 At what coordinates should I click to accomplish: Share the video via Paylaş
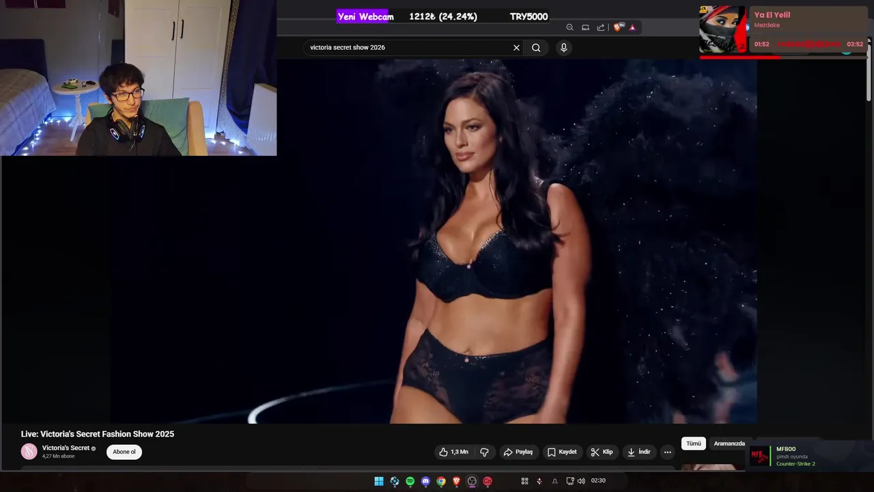click(x=518, y=452)
